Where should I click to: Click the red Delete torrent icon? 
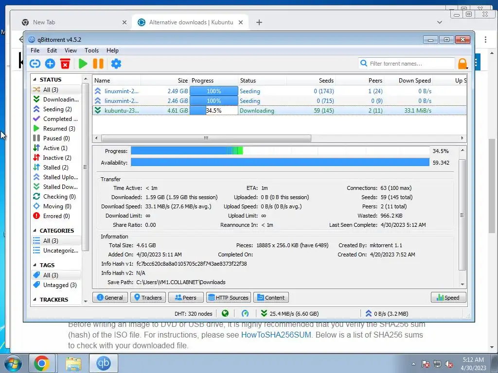pos(65,64)
